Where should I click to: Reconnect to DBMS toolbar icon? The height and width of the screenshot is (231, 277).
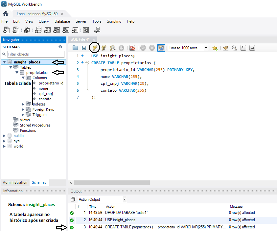(x=97, y=30)
